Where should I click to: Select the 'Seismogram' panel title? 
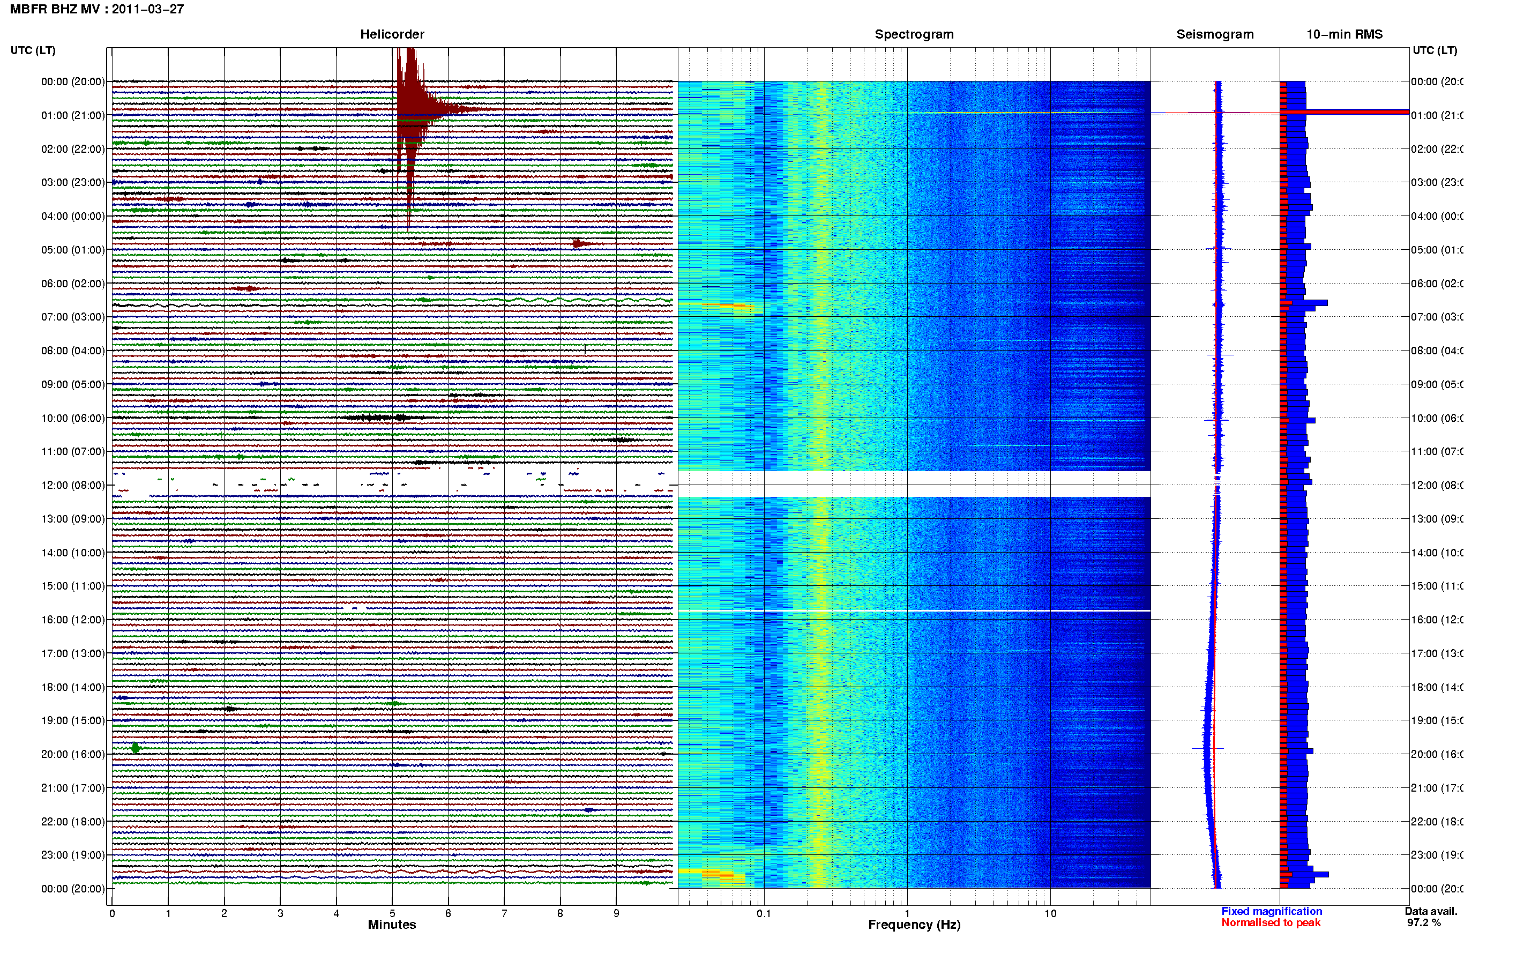point(1215,34)
